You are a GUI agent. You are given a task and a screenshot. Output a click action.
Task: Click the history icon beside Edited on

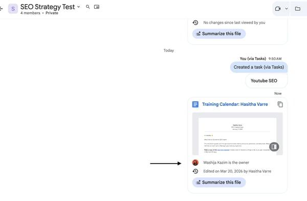click(x=195, y=171)
